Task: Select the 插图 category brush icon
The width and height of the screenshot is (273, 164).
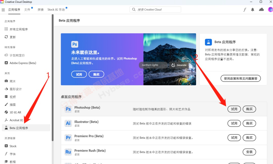Action: [6, 104]
